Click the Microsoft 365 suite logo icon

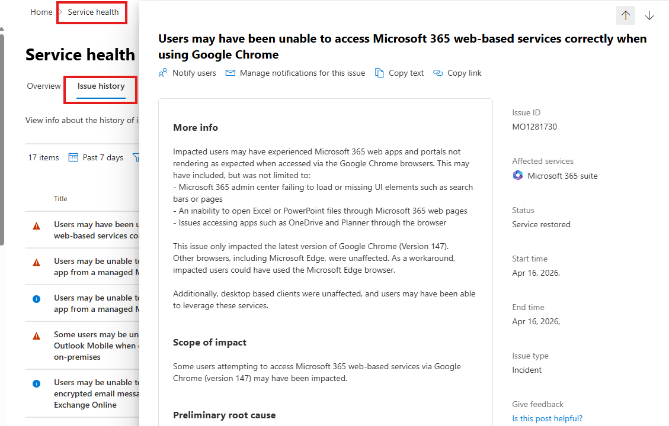click(x=517, y=176)
